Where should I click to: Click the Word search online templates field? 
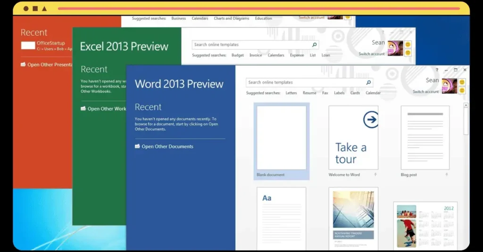click(x=309, y=82)
